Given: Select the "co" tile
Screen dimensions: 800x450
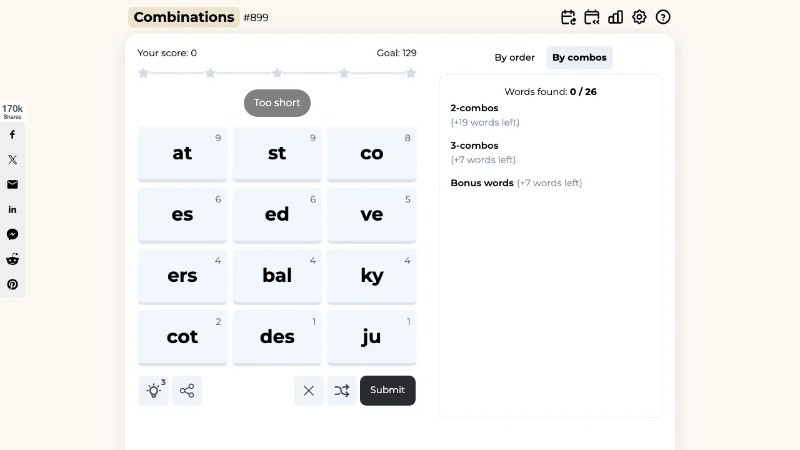Looking at the screenshot, I should [x=372, y=154].
